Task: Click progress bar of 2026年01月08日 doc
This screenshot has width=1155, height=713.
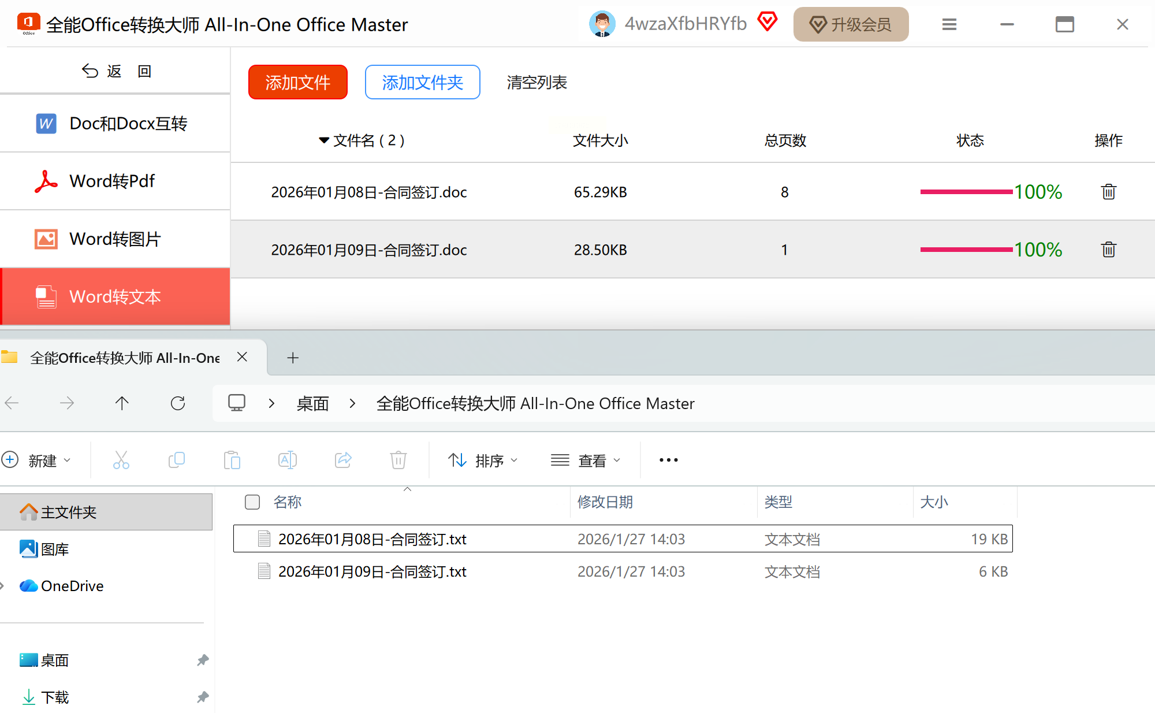Action: tap(966, 192)
